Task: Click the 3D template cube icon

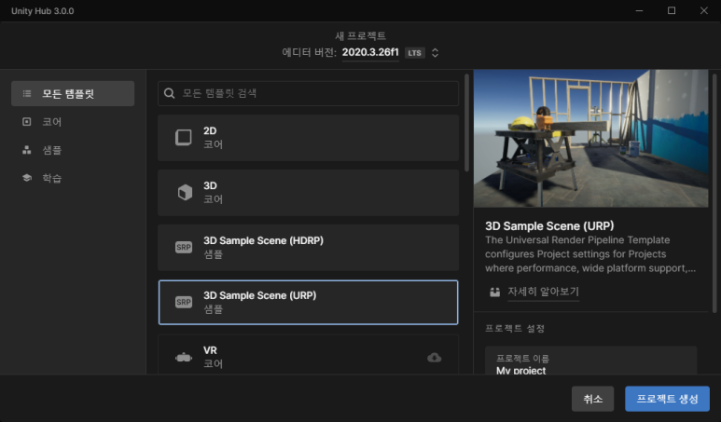Action: point(185,193)
